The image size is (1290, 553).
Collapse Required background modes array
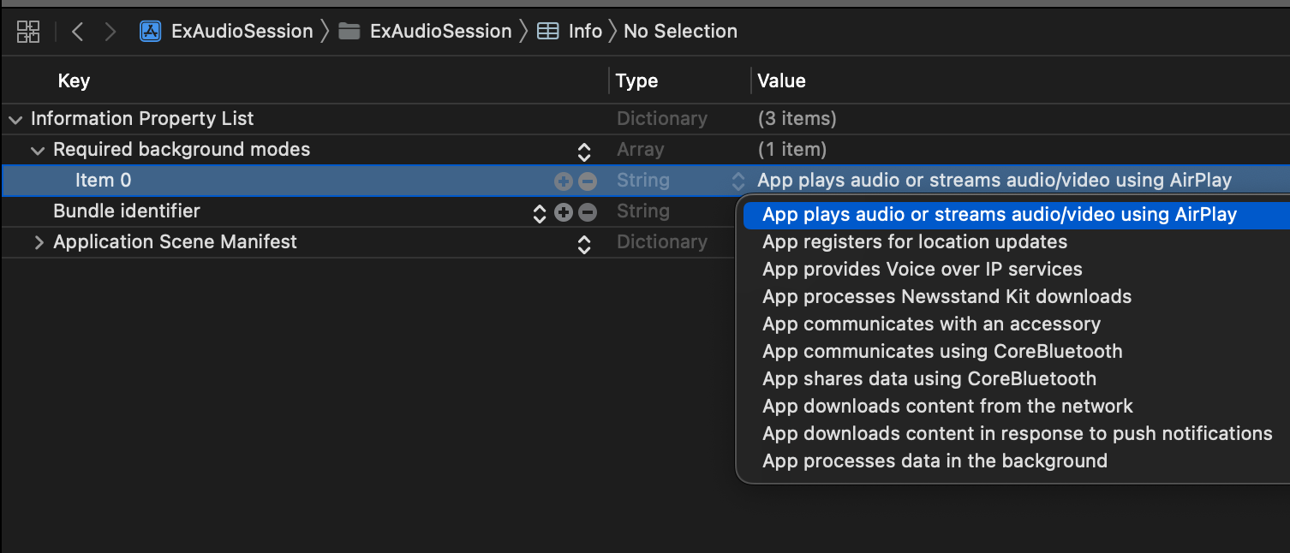pyautogui.click(x=38, y=150)
